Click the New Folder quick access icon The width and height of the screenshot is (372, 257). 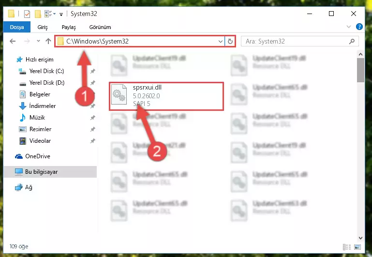click(38, 14)
